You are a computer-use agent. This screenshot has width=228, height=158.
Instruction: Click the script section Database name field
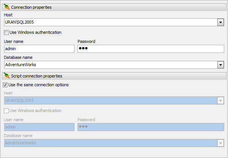coord(111,143)
